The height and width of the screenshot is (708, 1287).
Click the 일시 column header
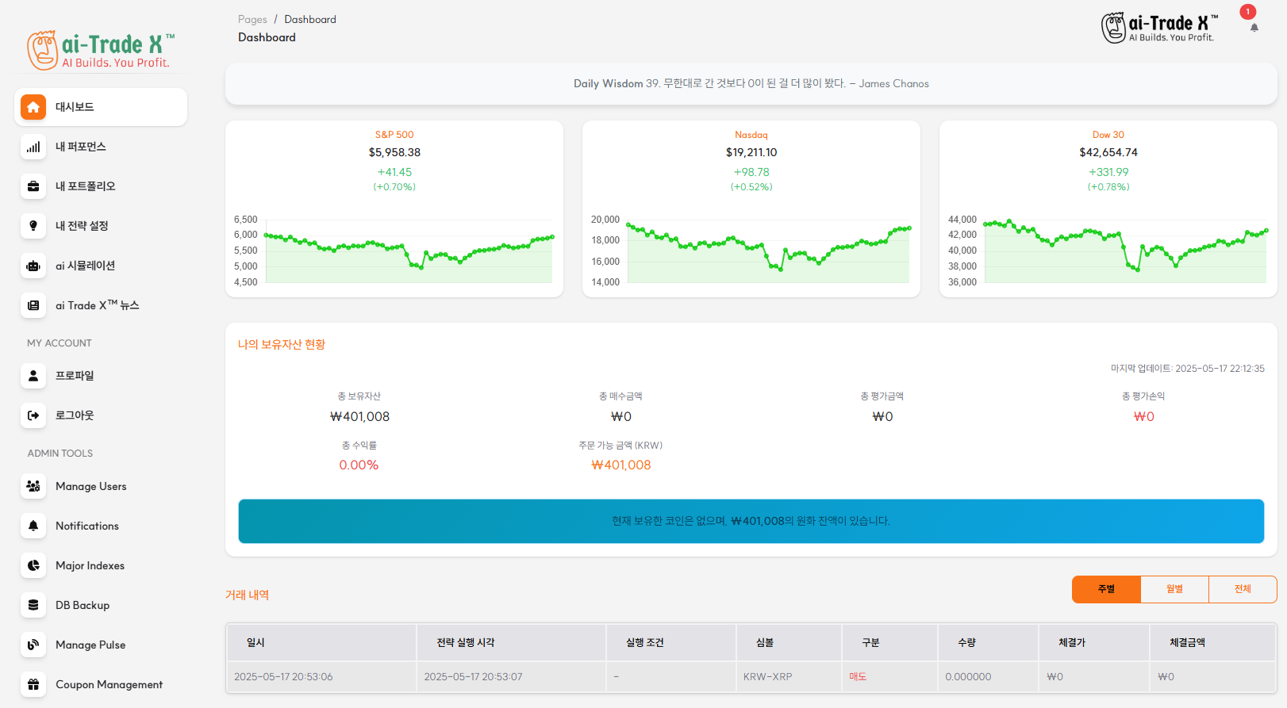(x=255, y=642)
